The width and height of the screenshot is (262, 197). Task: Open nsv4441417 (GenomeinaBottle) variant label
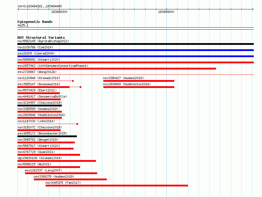[42, 96]
